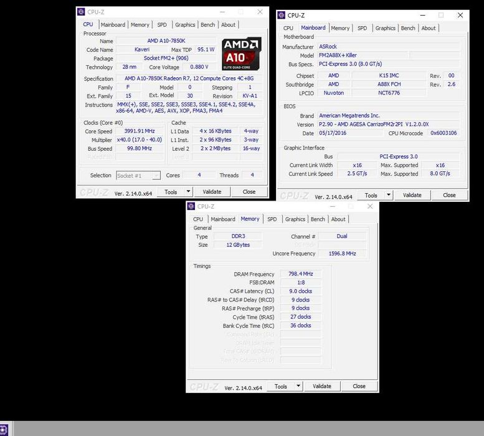
Task: Click Tools button in Memory window
Action: click(281, 386)
